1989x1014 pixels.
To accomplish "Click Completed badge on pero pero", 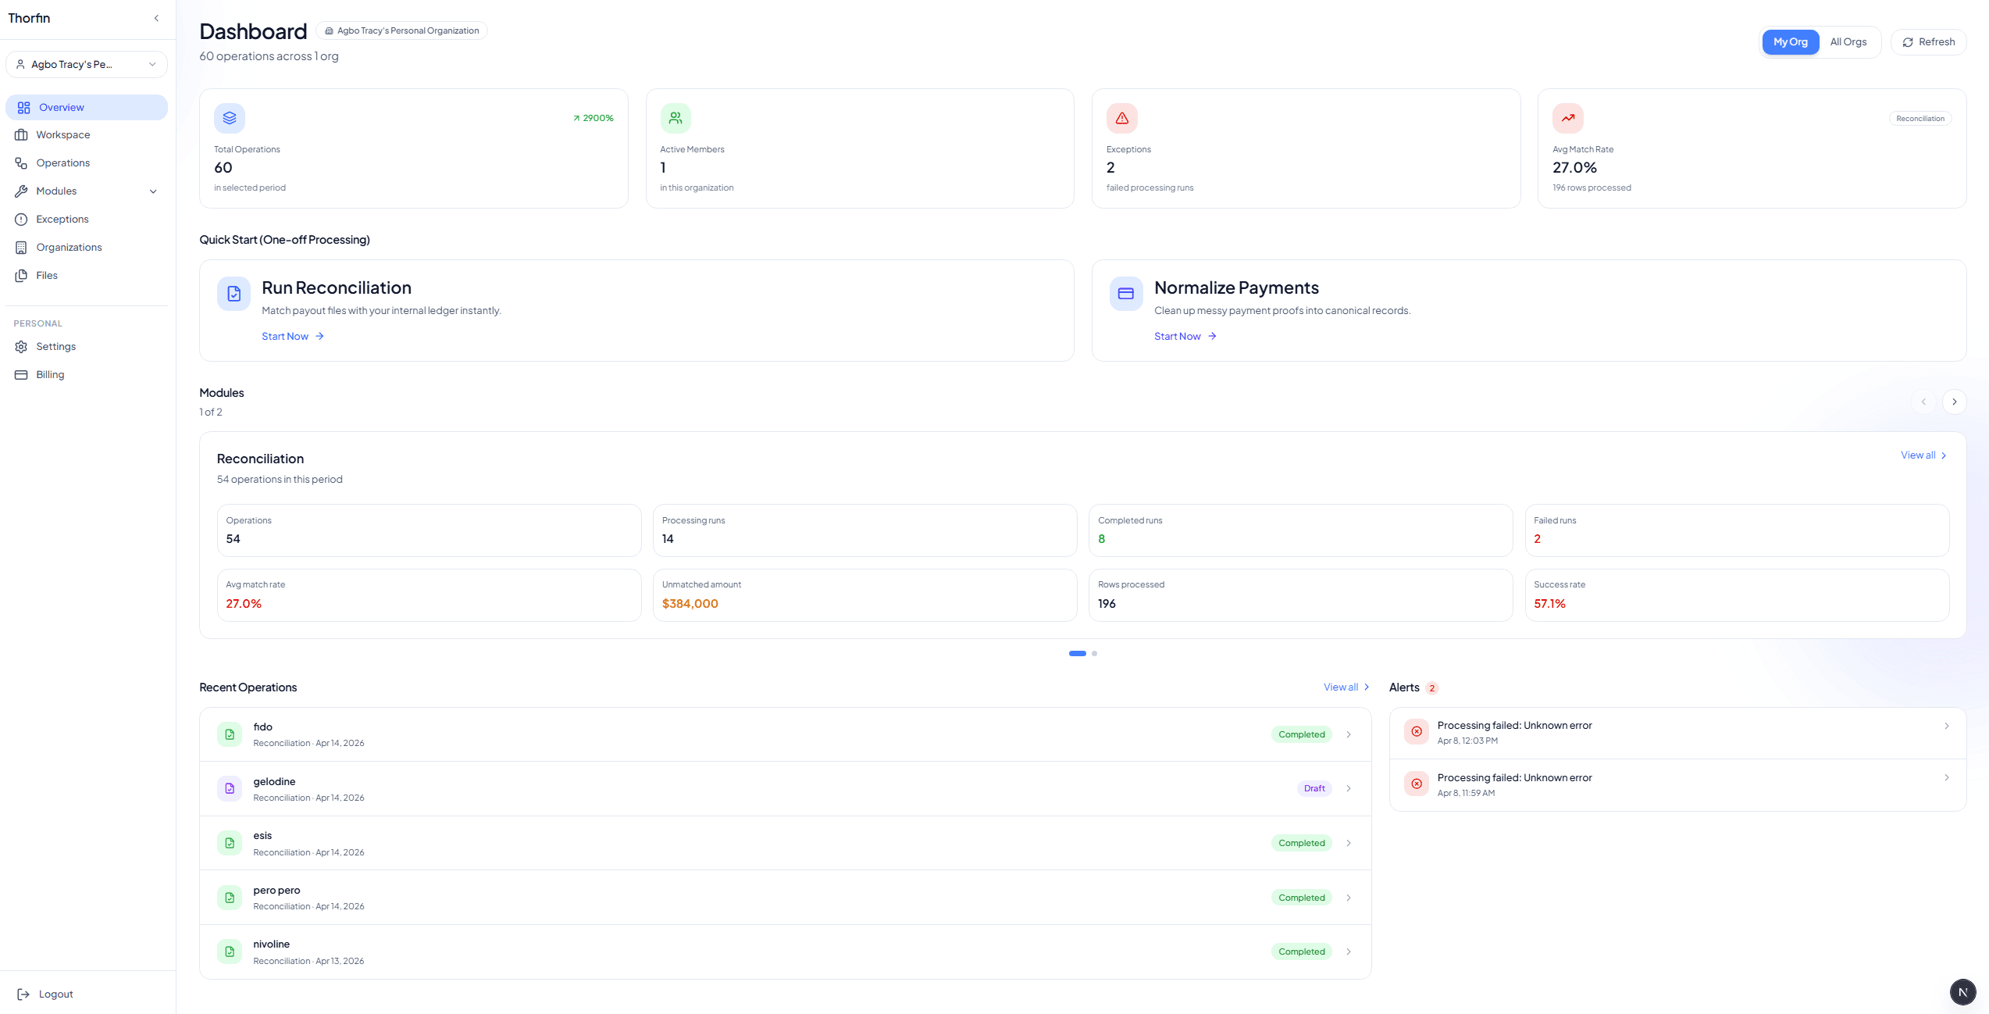I will coord(1301,898).
